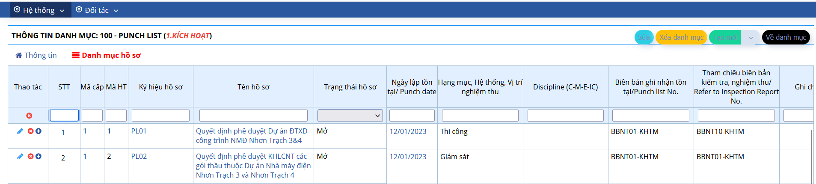Image resolution: width=816 pixels, height=184 pixels.
Task: Click the Hệ thống menu gear icon
Action: point(17,9)
